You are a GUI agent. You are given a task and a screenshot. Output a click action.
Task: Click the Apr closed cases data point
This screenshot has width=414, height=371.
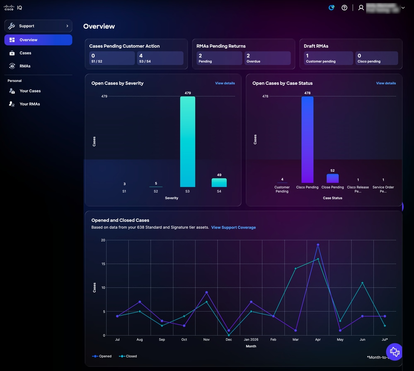pos(318,259)
